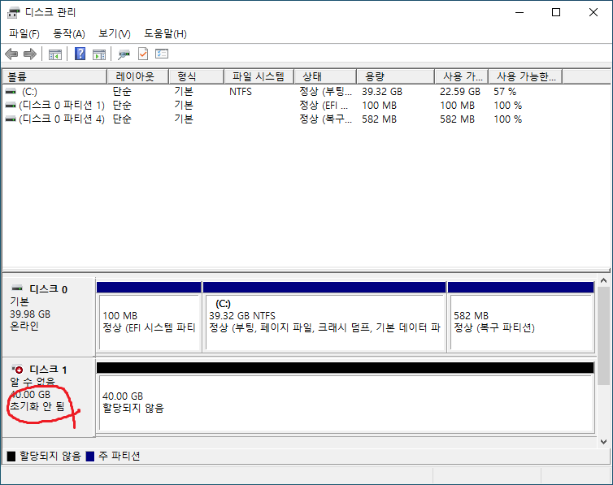Viewport: 613px width, 485px height.
Task: Sort by the 사용 가능한... column header
Action: pyautogui.click(x=526, y=76)
